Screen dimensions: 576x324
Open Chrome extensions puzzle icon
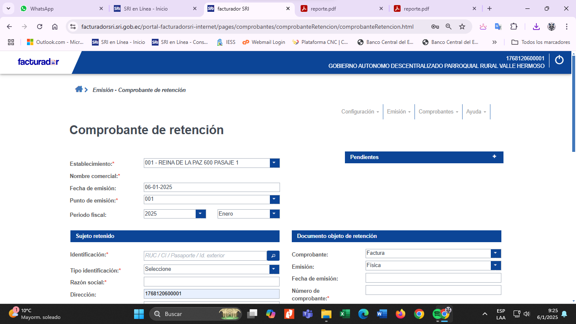[x=514, y=27]
